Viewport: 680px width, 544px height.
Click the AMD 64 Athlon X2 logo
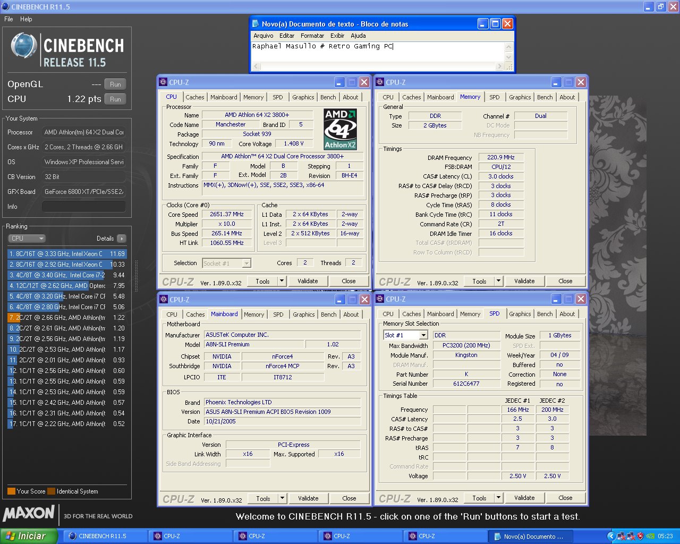(341, 129)
